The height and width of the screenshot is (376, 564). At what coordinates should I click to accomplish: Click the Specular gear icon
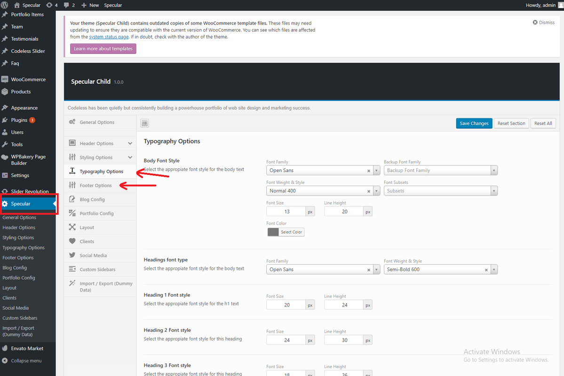click(x=5, y=204)
